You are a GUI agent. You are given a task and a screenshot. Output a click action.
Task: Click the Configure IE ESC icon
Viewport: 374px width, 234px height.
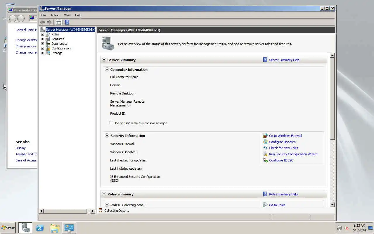coord(265,160)
